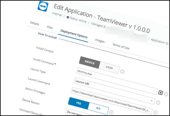Viewport: 170px width, 116px height.
Task: Open the Images tab
Action: pyautogui.click(x=100, y=41)
